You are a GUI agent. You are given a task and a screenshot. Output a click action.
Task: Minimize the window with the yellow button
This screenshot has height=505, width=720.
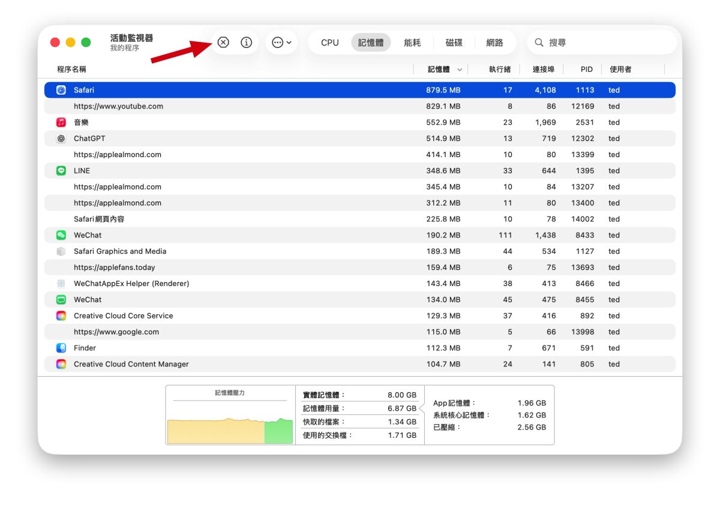pyautogui.click(x=70, y=43)
